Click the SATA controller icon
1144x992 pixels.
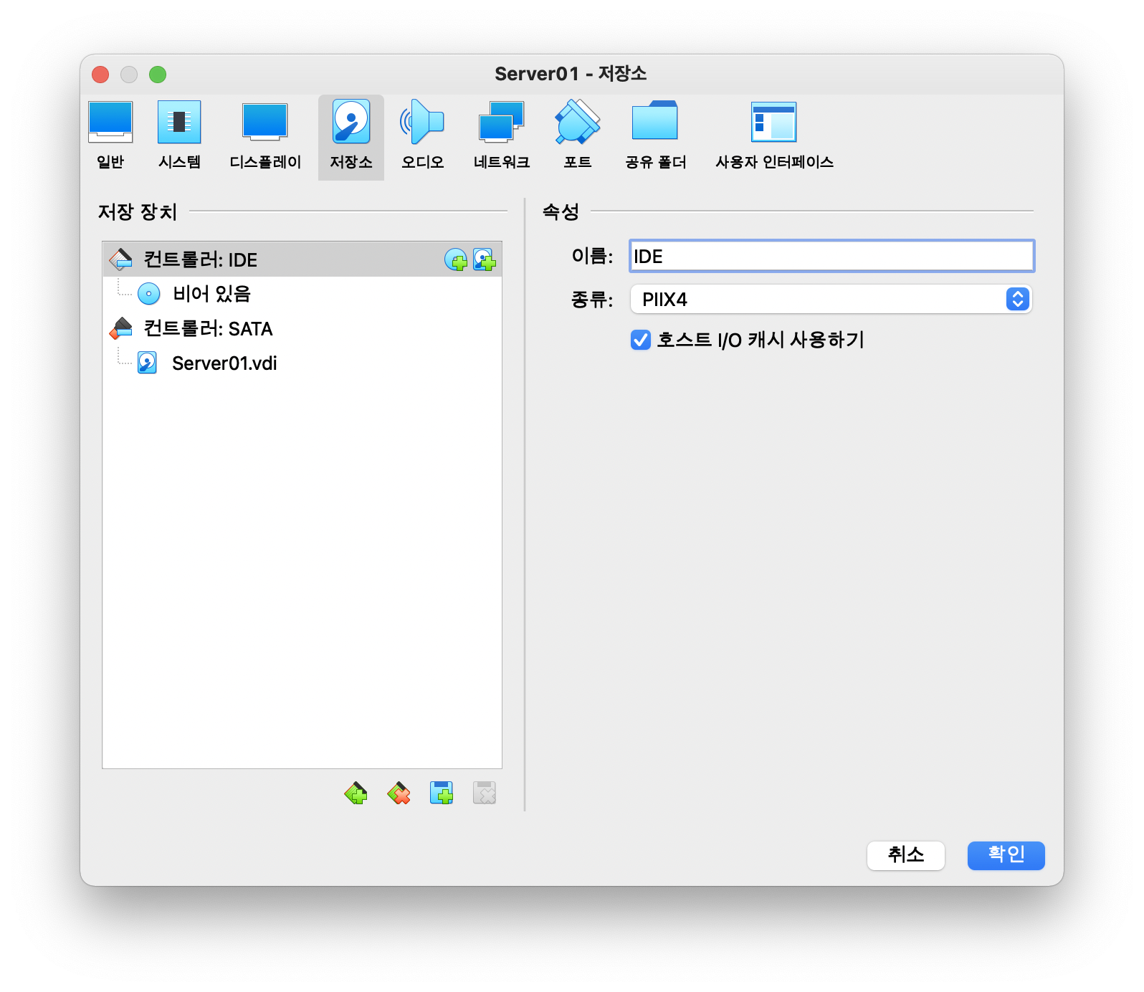(x=120, y=328)
